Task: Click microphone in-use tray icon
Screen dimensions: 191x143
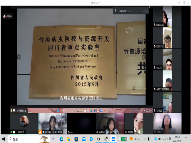Action: pyautogui.click(x=148, y=139)
